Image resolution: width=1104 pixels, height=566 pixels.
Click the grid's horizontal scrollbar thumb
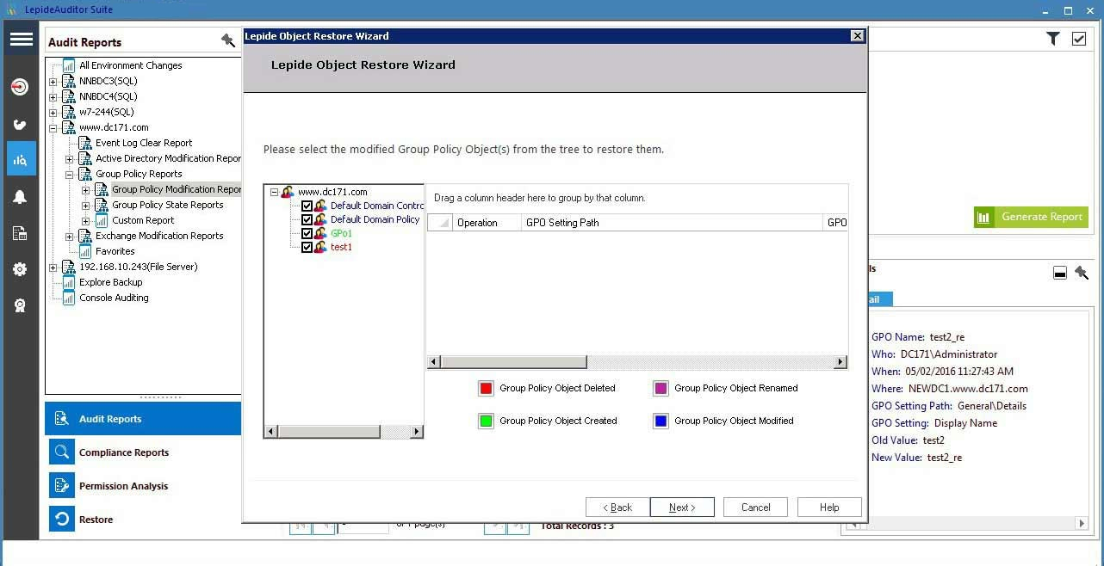tap(513, 362)
